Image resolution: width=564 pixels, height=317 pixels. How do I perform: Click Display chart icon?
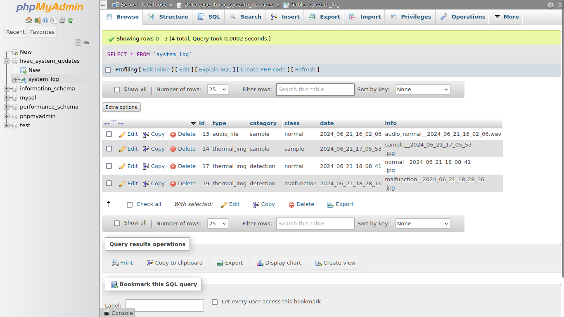click(260, 263)
